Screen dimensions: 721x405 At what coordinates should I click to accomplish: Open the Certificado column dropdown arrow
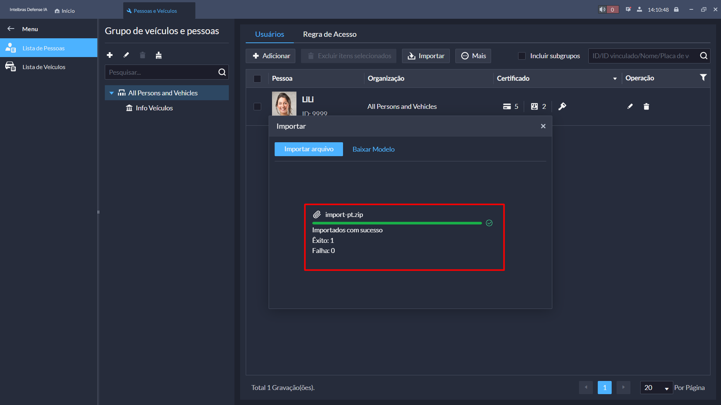615,78
